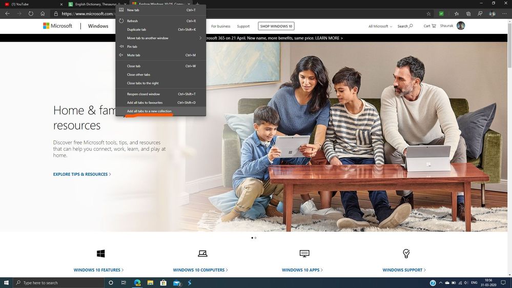The height and width of the screenshot is (288, 512).
Task: Open Cortana circle on taskbar
Action: tap(111, 283)
